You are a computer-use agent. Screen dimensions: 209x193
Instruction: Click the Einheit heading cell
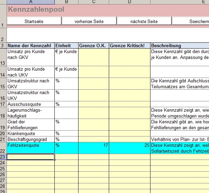(x=66, y=45)
